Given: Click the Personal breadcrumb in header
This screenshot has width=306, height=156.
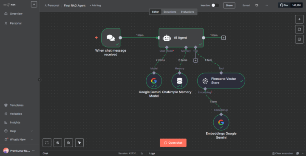Looking at the screenshot, I should (x=52, y=6).
